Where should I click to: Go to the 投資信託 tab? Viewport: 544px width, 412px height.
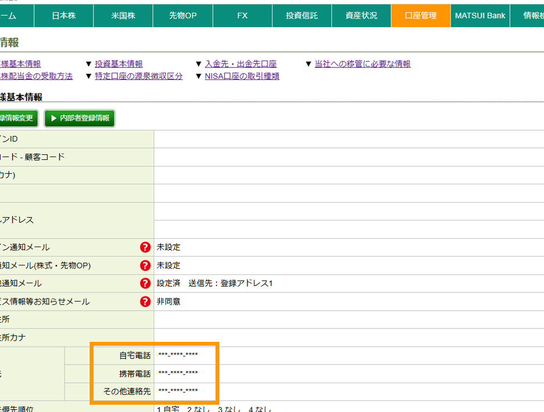302,16
